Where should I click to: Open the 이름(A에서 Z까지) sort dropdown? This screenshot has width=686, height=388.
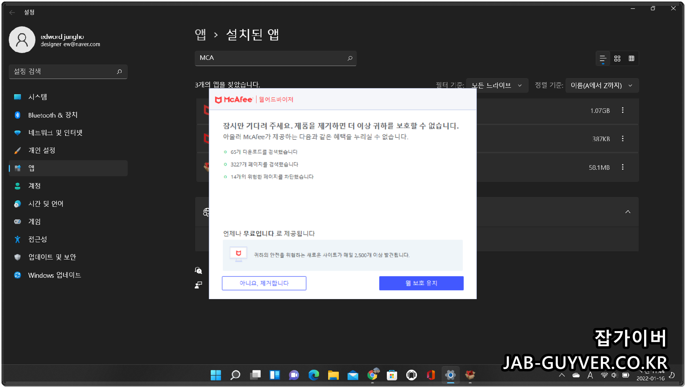[602, 85]
